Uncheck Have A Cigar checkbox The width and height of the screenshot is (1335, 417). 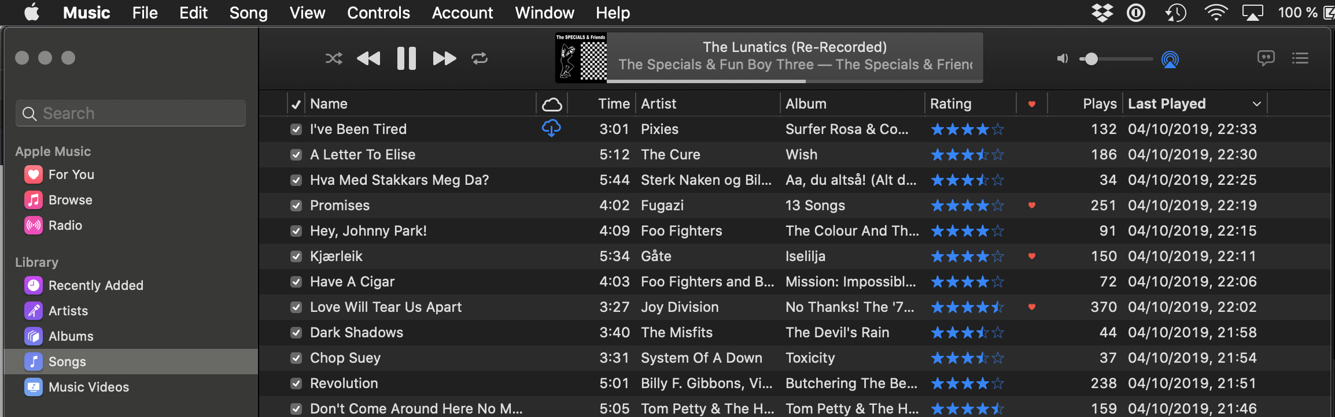coord(296,282)
